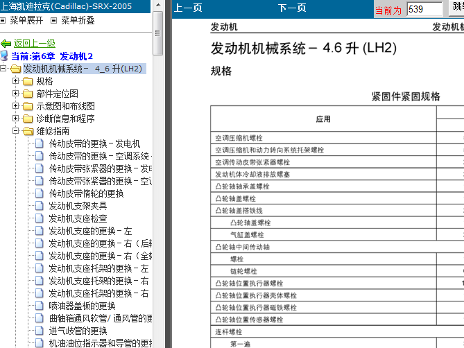Open the 诊断信息和程序 tree item
This screenshot has height=348, width=464.
click(66, 119)
